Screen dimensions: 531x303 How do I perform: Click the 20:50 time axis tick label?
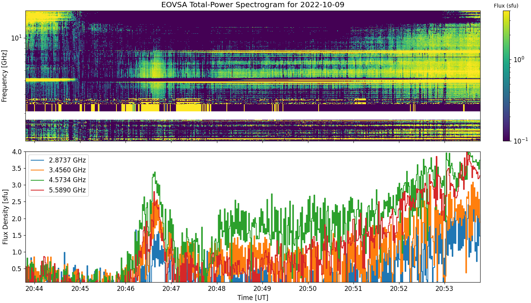(x=308, y=289)
